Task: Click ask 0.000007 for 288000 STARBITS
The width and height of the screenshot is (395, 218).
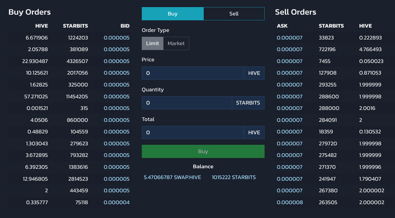Action: tap(290, 108)
